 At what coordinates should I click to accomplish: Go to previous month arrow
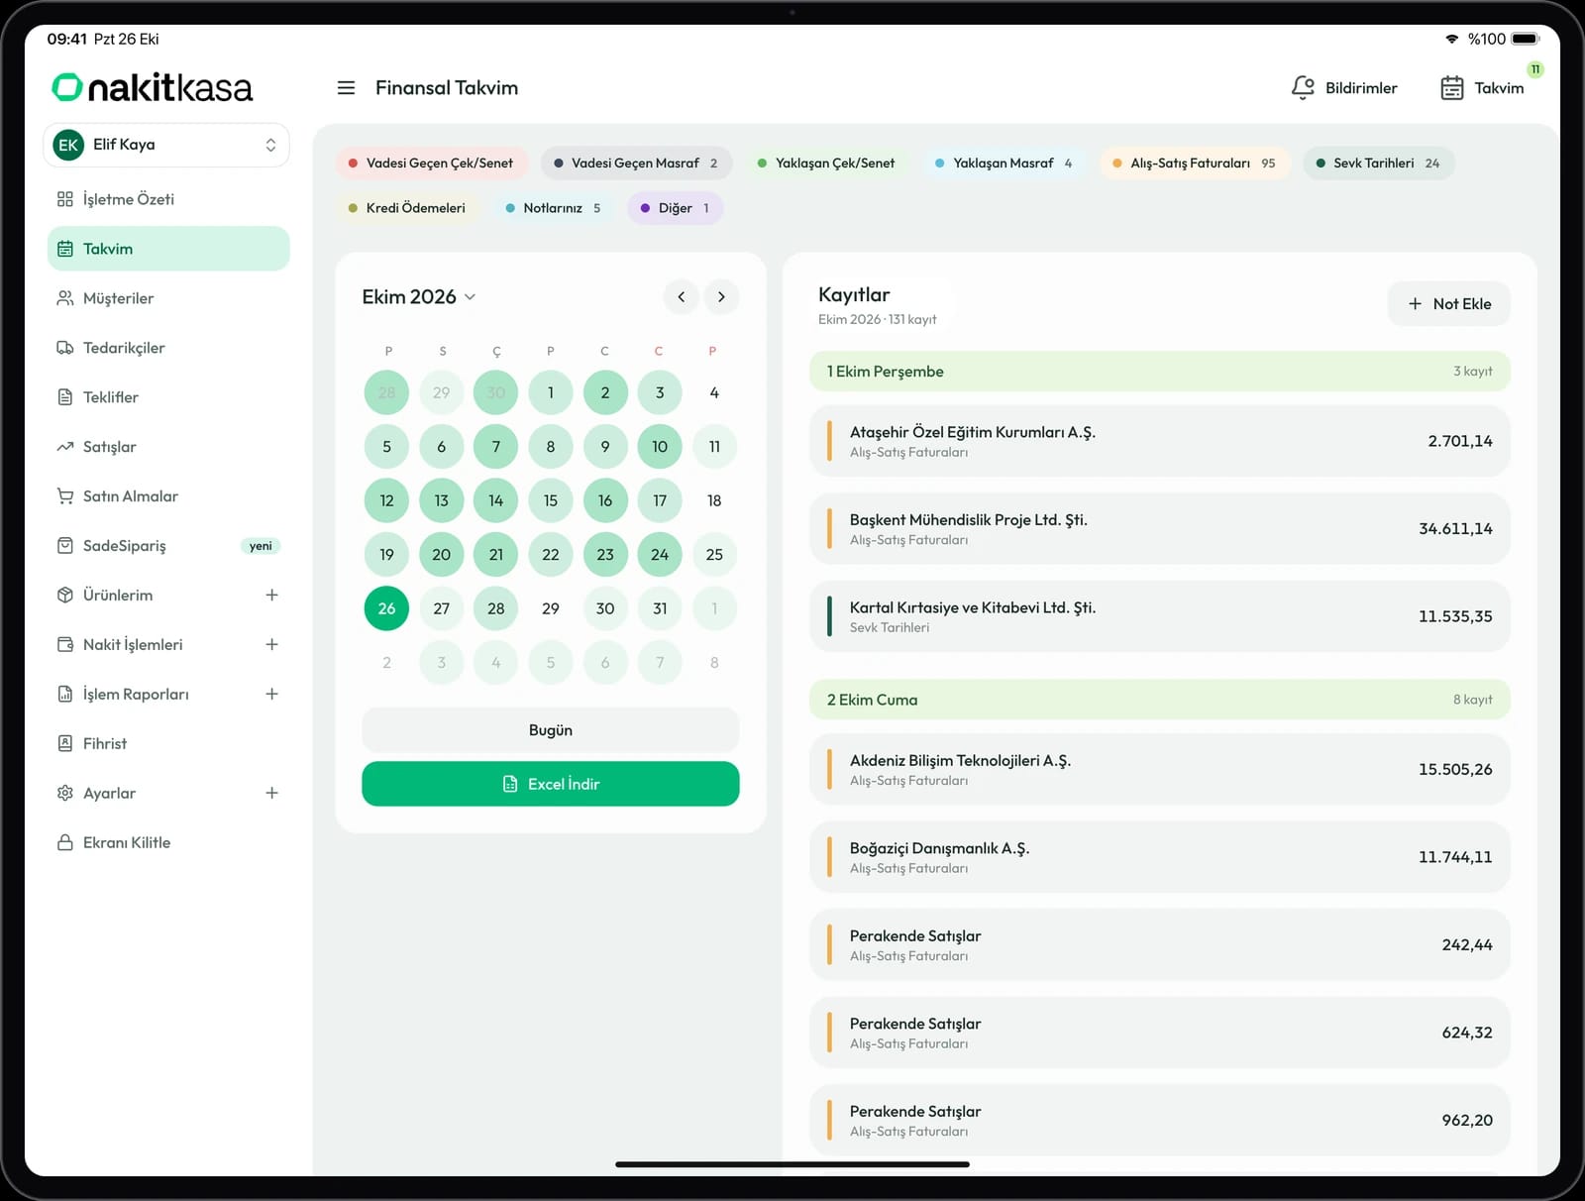[x=682, y=297]
